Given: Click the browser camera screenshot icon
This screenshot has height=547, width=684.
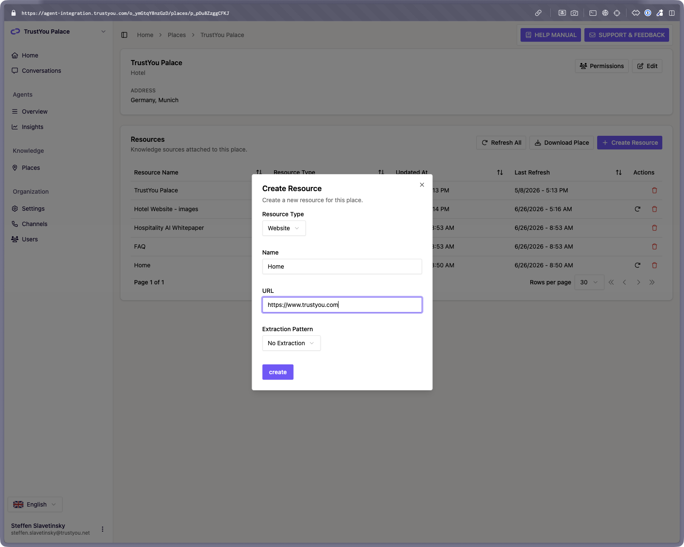Looking at the screenshot, I should (x=574, y=13).
